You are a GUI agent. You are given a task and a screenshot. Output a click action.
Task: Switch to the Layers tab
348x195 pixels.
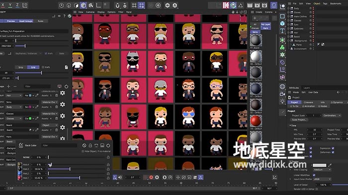click(307, 88)
